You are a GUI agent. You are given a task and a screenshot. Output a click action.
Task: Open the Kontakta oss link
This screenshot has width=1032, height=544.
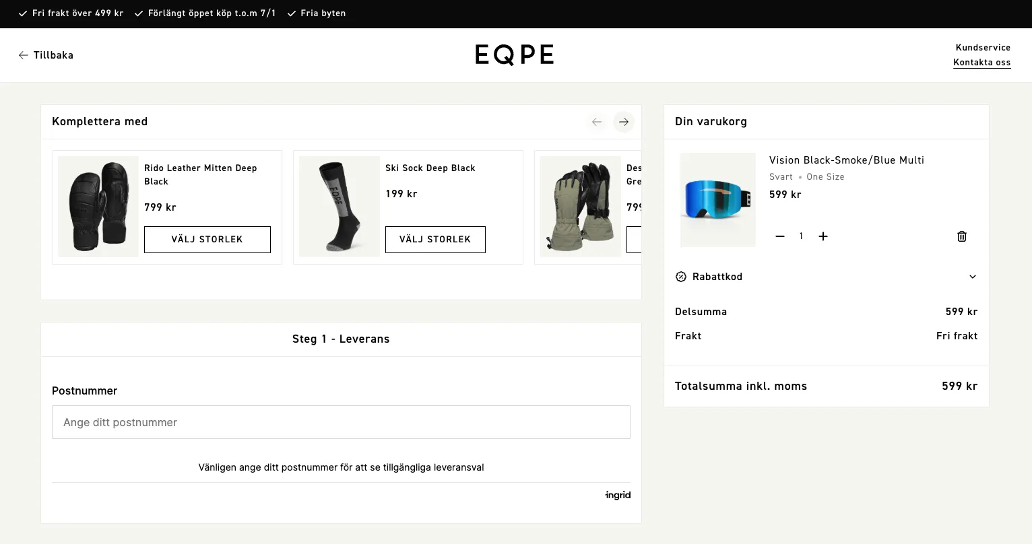[x=981, y=63]
